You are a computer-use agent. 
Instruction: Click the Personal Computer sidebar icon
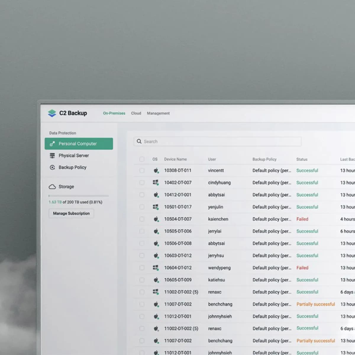pos(52,144)
